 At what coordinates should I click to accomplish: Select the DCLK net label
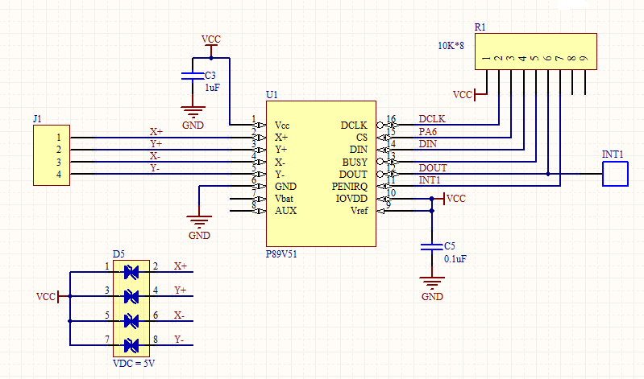(432, 119)
